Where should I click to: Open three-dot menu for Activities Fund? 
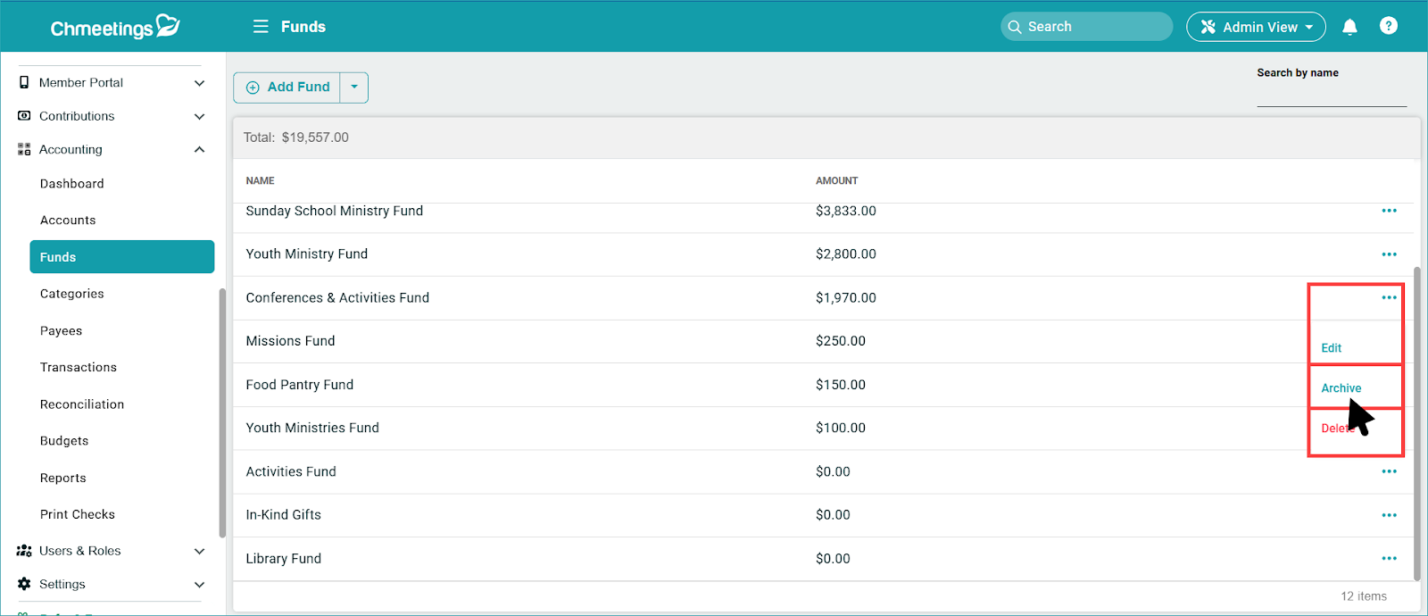tap(1389, 471)
